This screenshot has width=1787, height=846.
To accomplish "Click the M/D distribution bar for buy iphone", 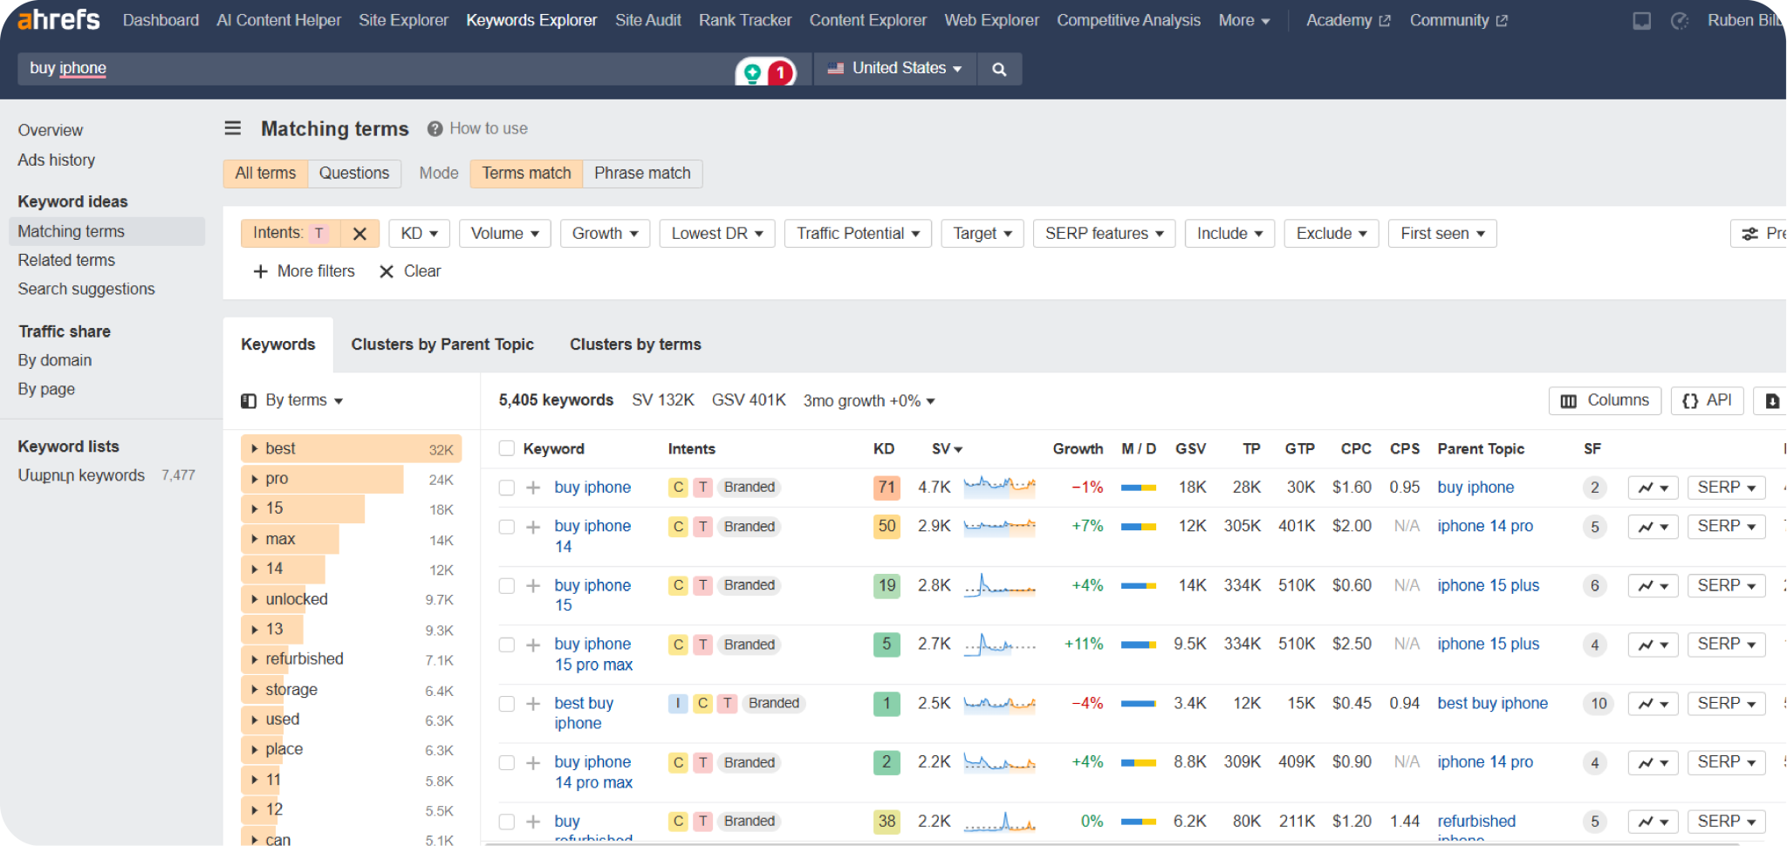I will [1138, 488].
